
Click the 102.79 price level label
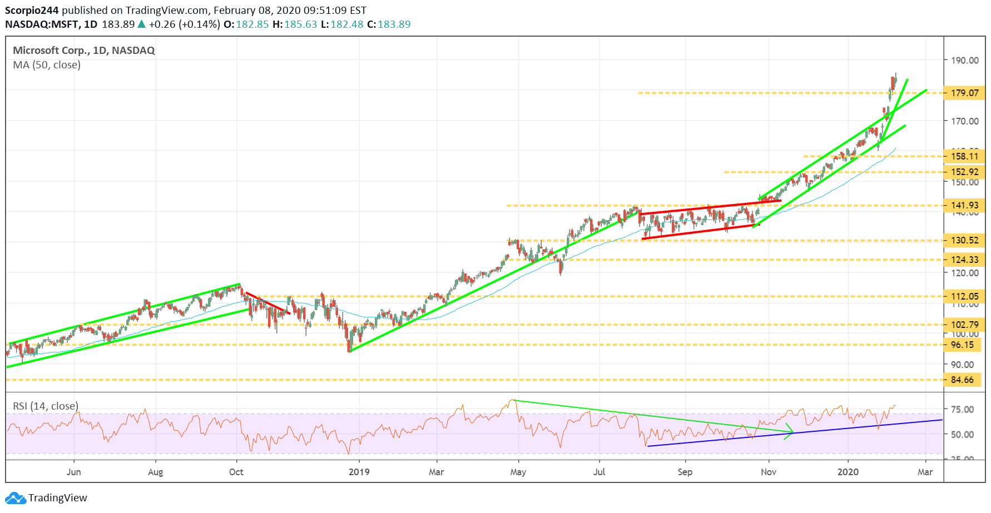pyautogui.click(x=964, y=325)
